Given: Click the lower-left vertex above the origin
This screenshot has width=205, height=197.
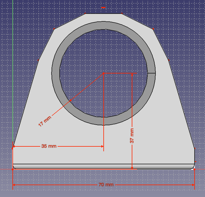Looking at the screenshot, I should [x=12, y=148].
